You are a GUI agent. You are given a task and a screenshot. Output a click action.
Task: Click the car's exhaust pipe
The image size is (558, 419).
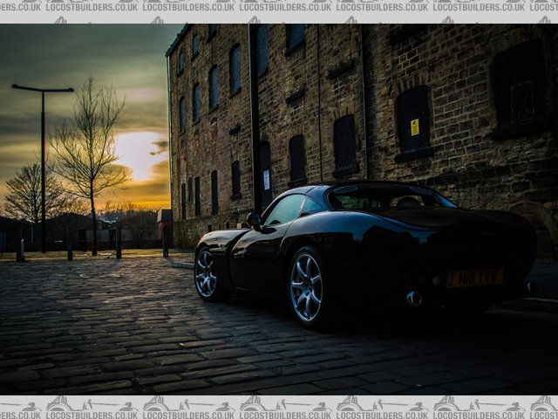point(414,299)
